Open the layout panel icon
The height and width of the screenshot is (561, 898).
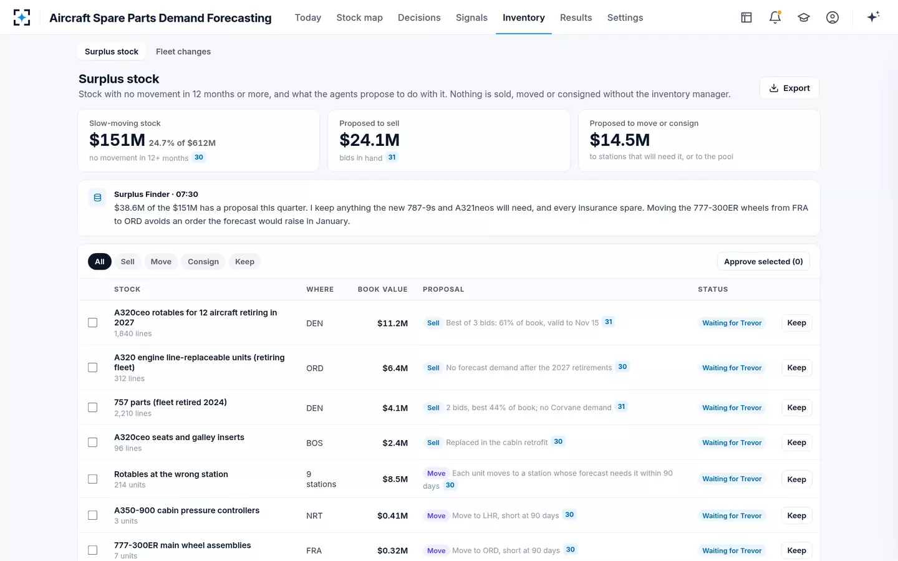pyautogui.click(x=746, y=17)
